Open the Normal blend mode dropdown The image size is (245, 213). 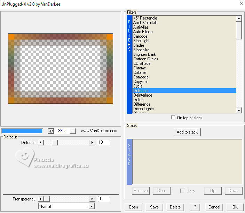point(92,206)
